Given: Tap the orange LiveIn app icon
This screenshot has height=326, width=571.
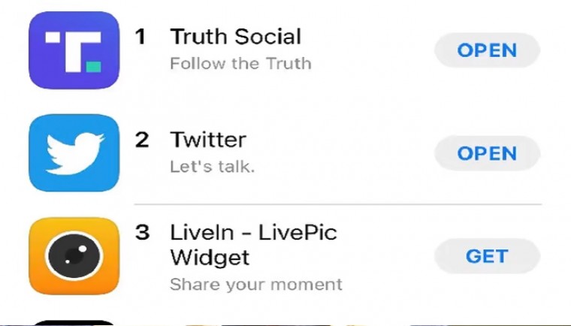Looking at the screenshot, I should click(x=74, y=255).
